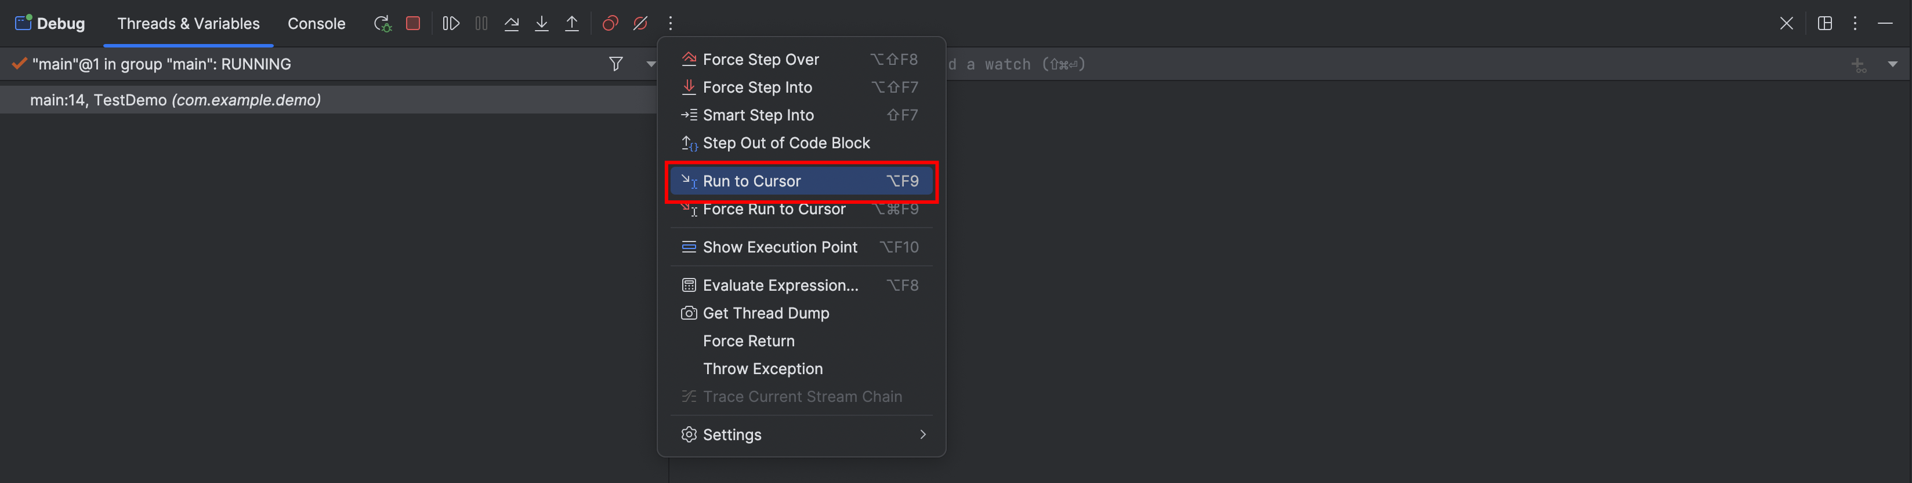This screenshot has width=1912, height=483.
Task: Click the Rerun debug session icon
Action: pos(382,24)
